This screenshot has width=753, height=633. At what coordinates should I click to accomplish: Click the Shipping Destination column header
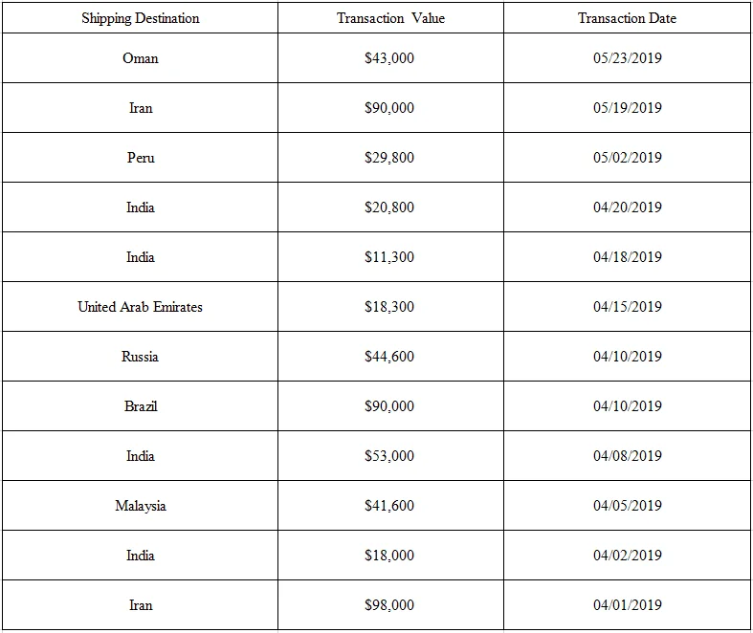tap(140, 18)
